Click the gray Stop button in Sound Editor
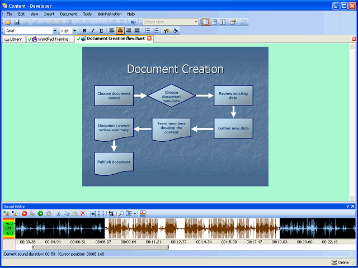 click(x=49, y=213)
